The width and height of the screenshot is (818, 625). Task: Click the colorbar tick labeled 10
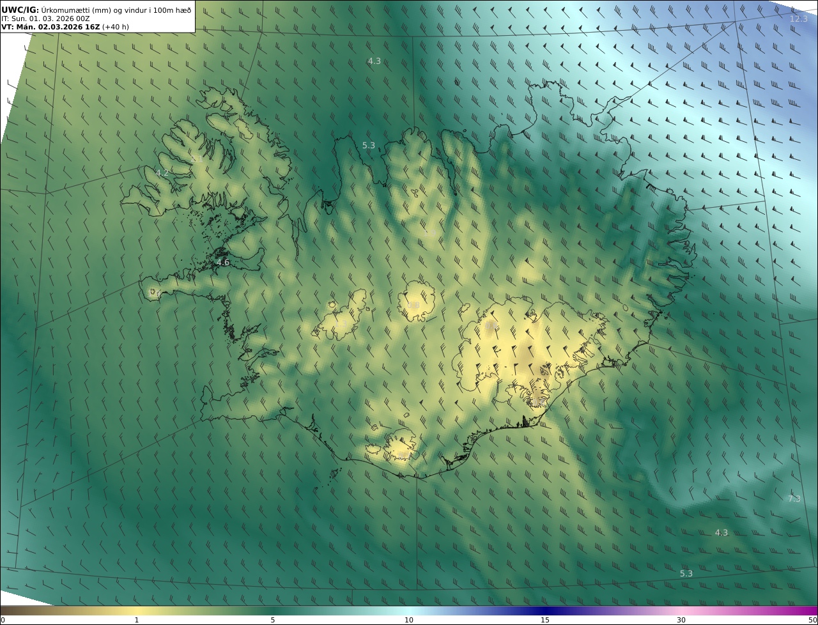coord(409,620)
